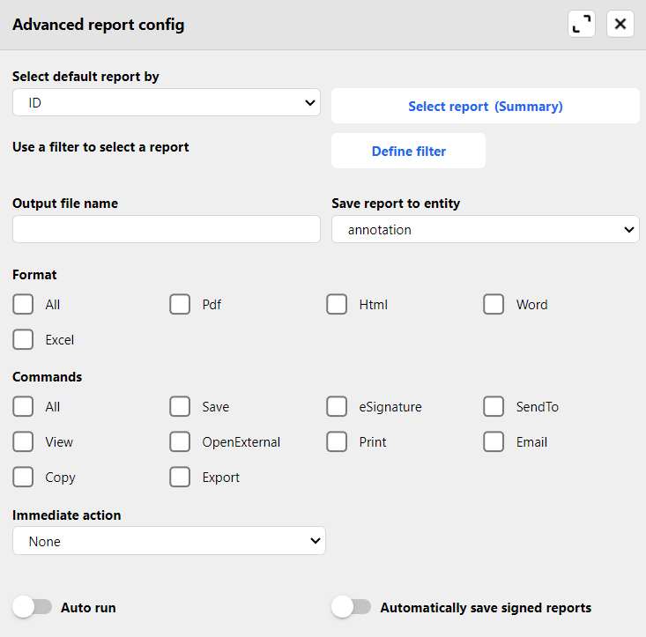Open Save report to entity dropdown
The width and height of the screenshot is (646, 637).
point(486,229)
